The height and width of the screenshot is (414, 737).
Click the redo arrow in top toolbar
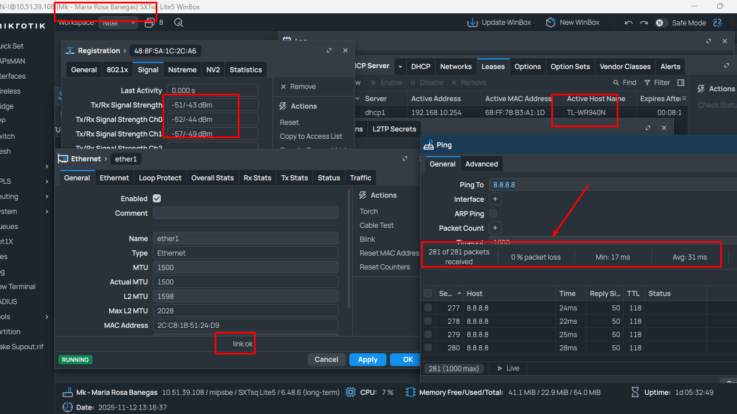click(643, 23)
